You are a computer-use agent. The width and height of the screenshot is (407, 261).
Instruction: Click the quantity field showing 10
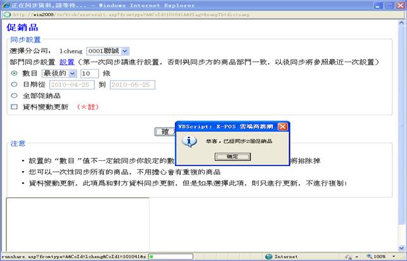89,73
